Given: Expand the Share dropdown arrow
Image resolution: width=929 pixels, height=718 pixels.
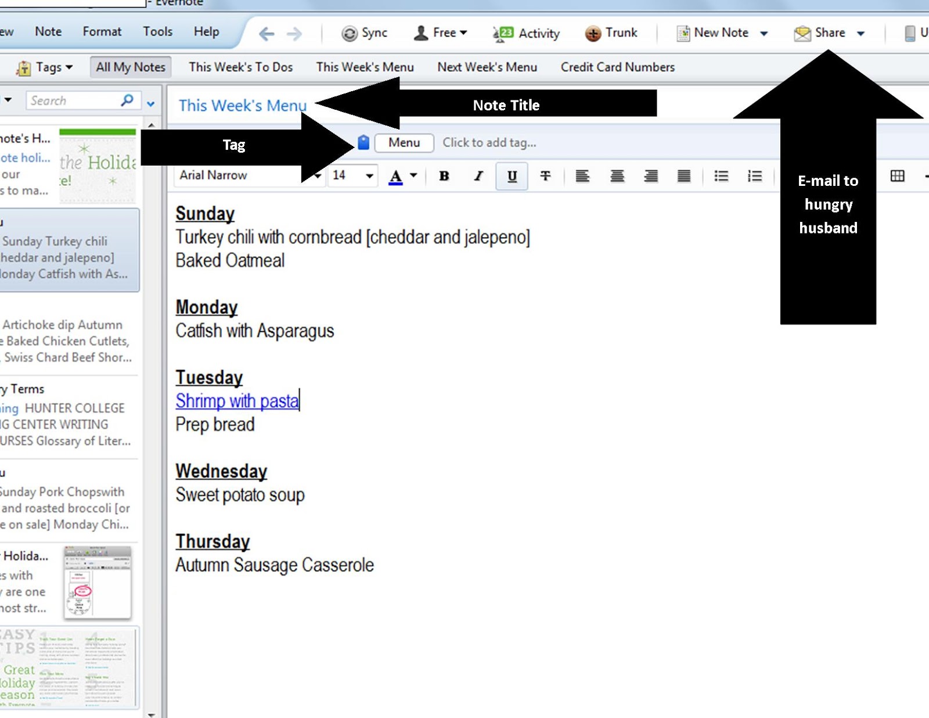Looking at the screenshot, I should pos(860,34).
